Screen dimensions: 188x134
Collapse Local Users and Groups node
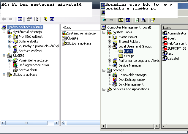(x=109, y=46)
